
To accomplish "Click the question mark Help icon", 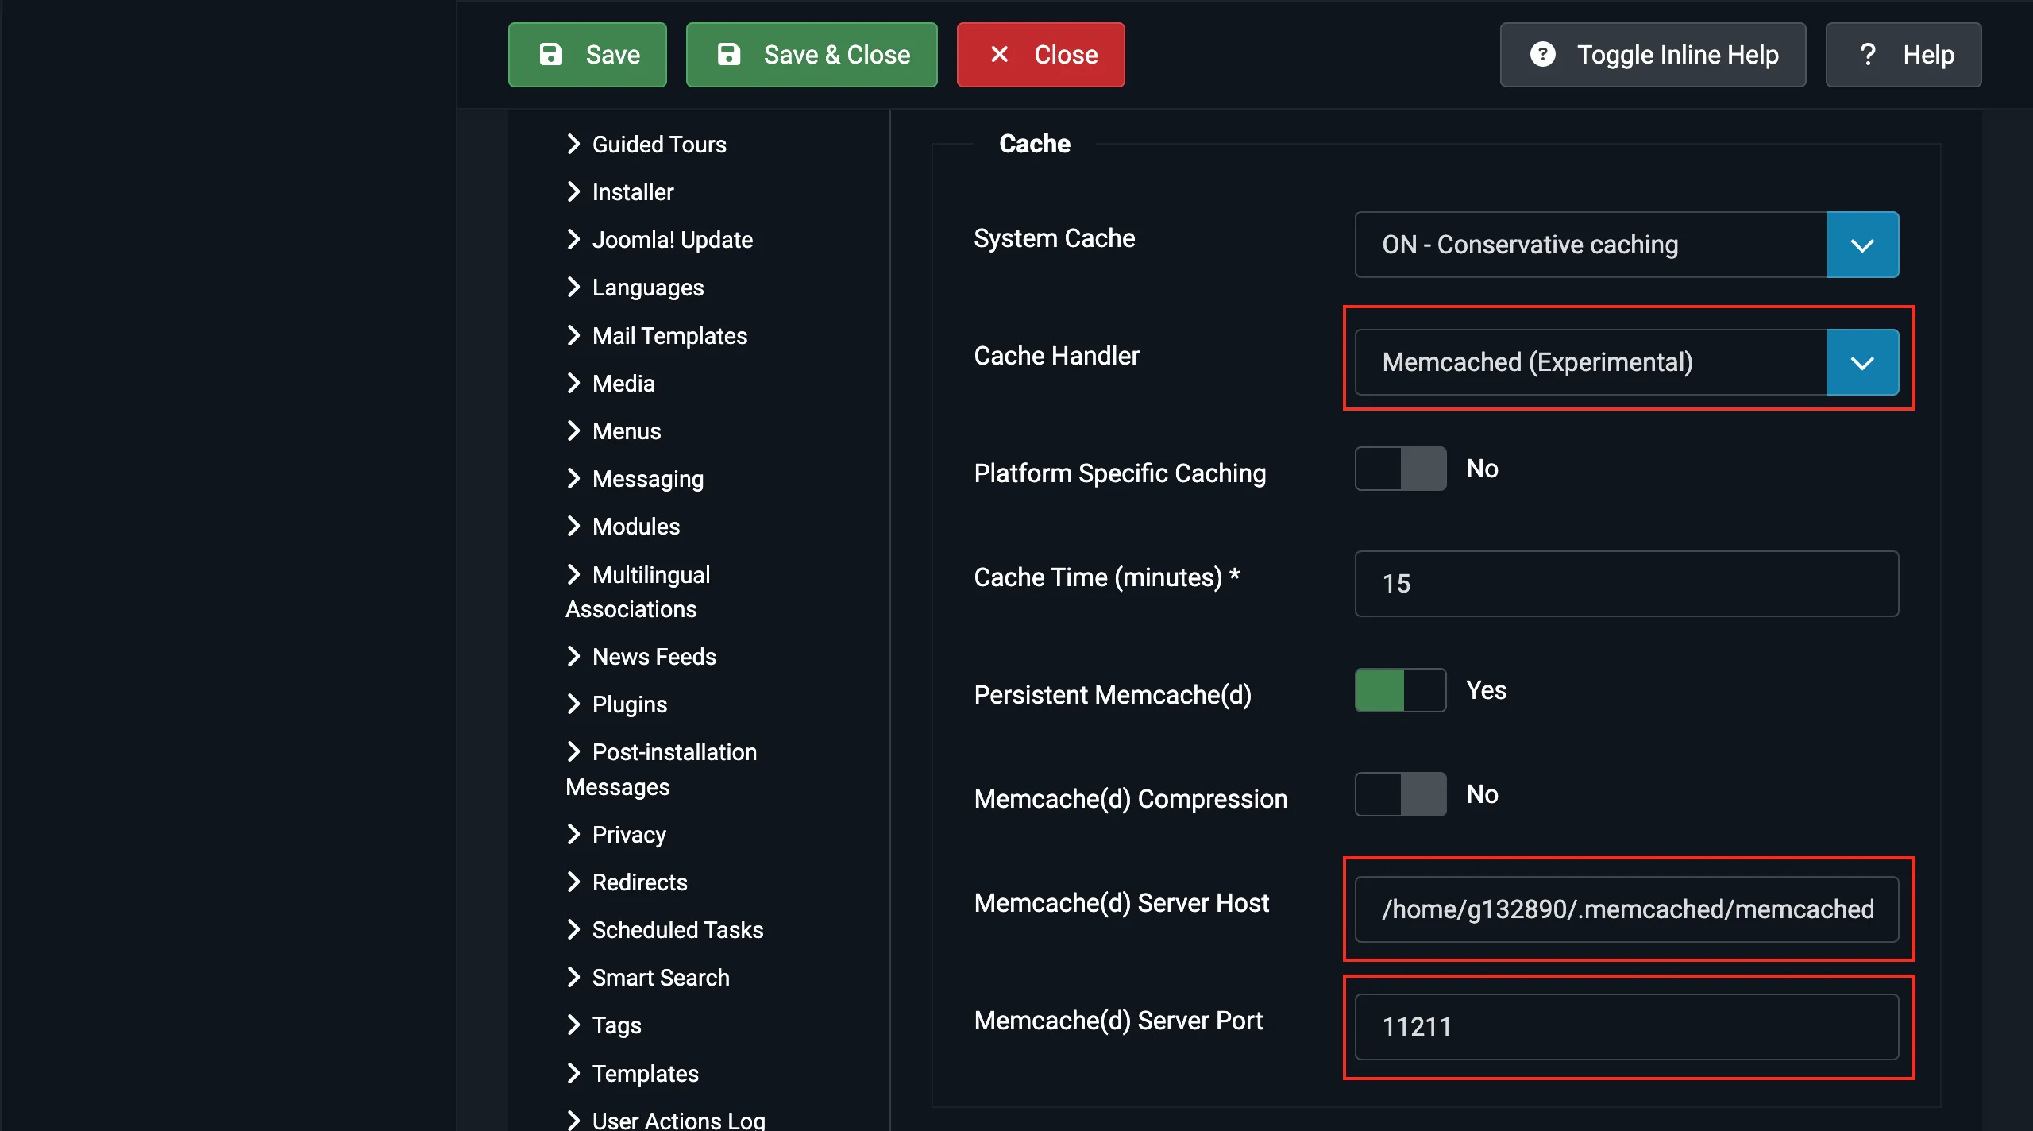I will (x=1868, y=54).
